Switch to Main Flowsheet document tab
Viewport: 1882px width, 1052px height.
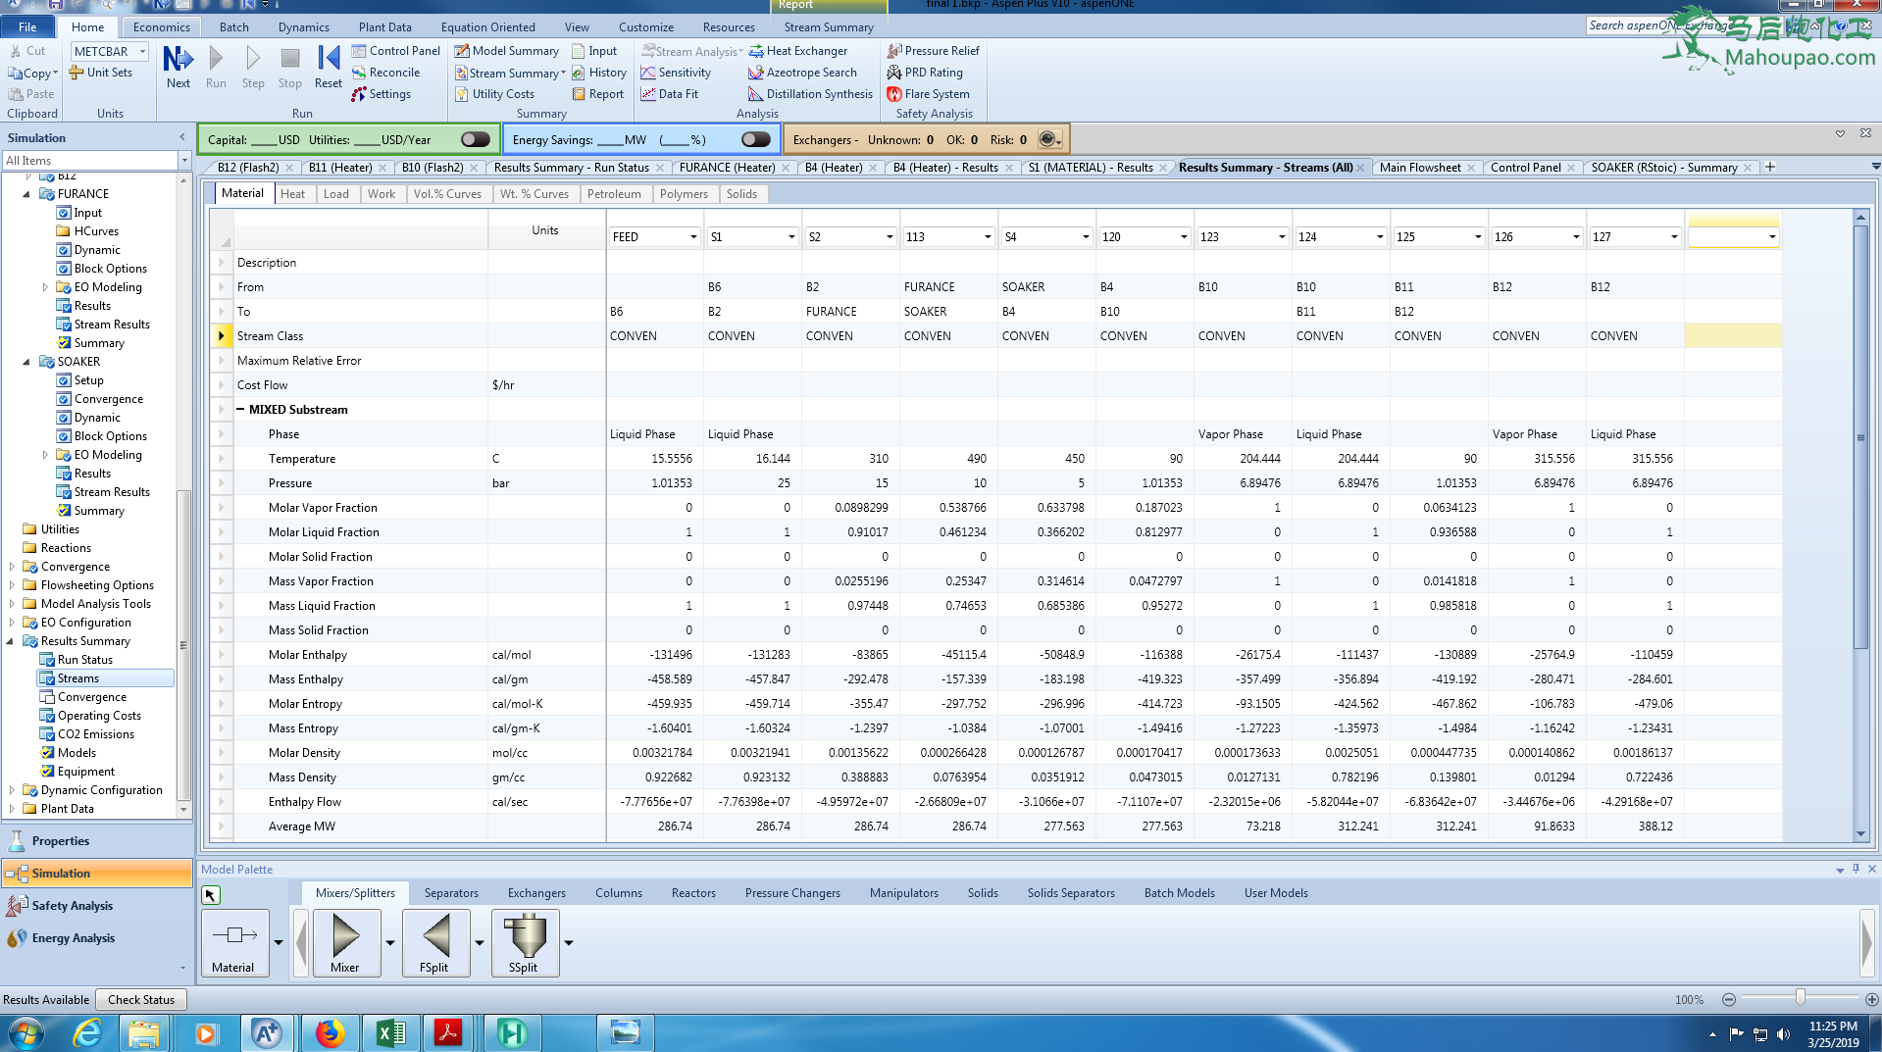[x=1419, y=168]
